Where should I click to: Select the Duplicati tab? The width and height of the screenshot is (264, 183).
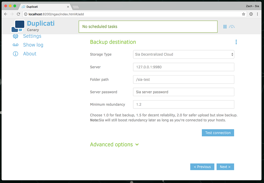pos(45,7)
